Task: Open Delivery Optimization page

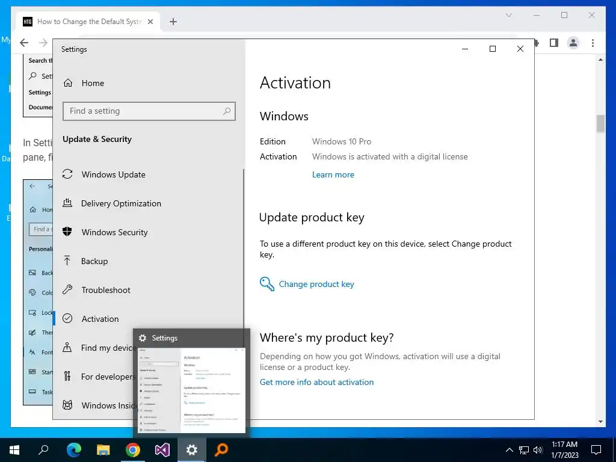Action: (x=121, y=203)
